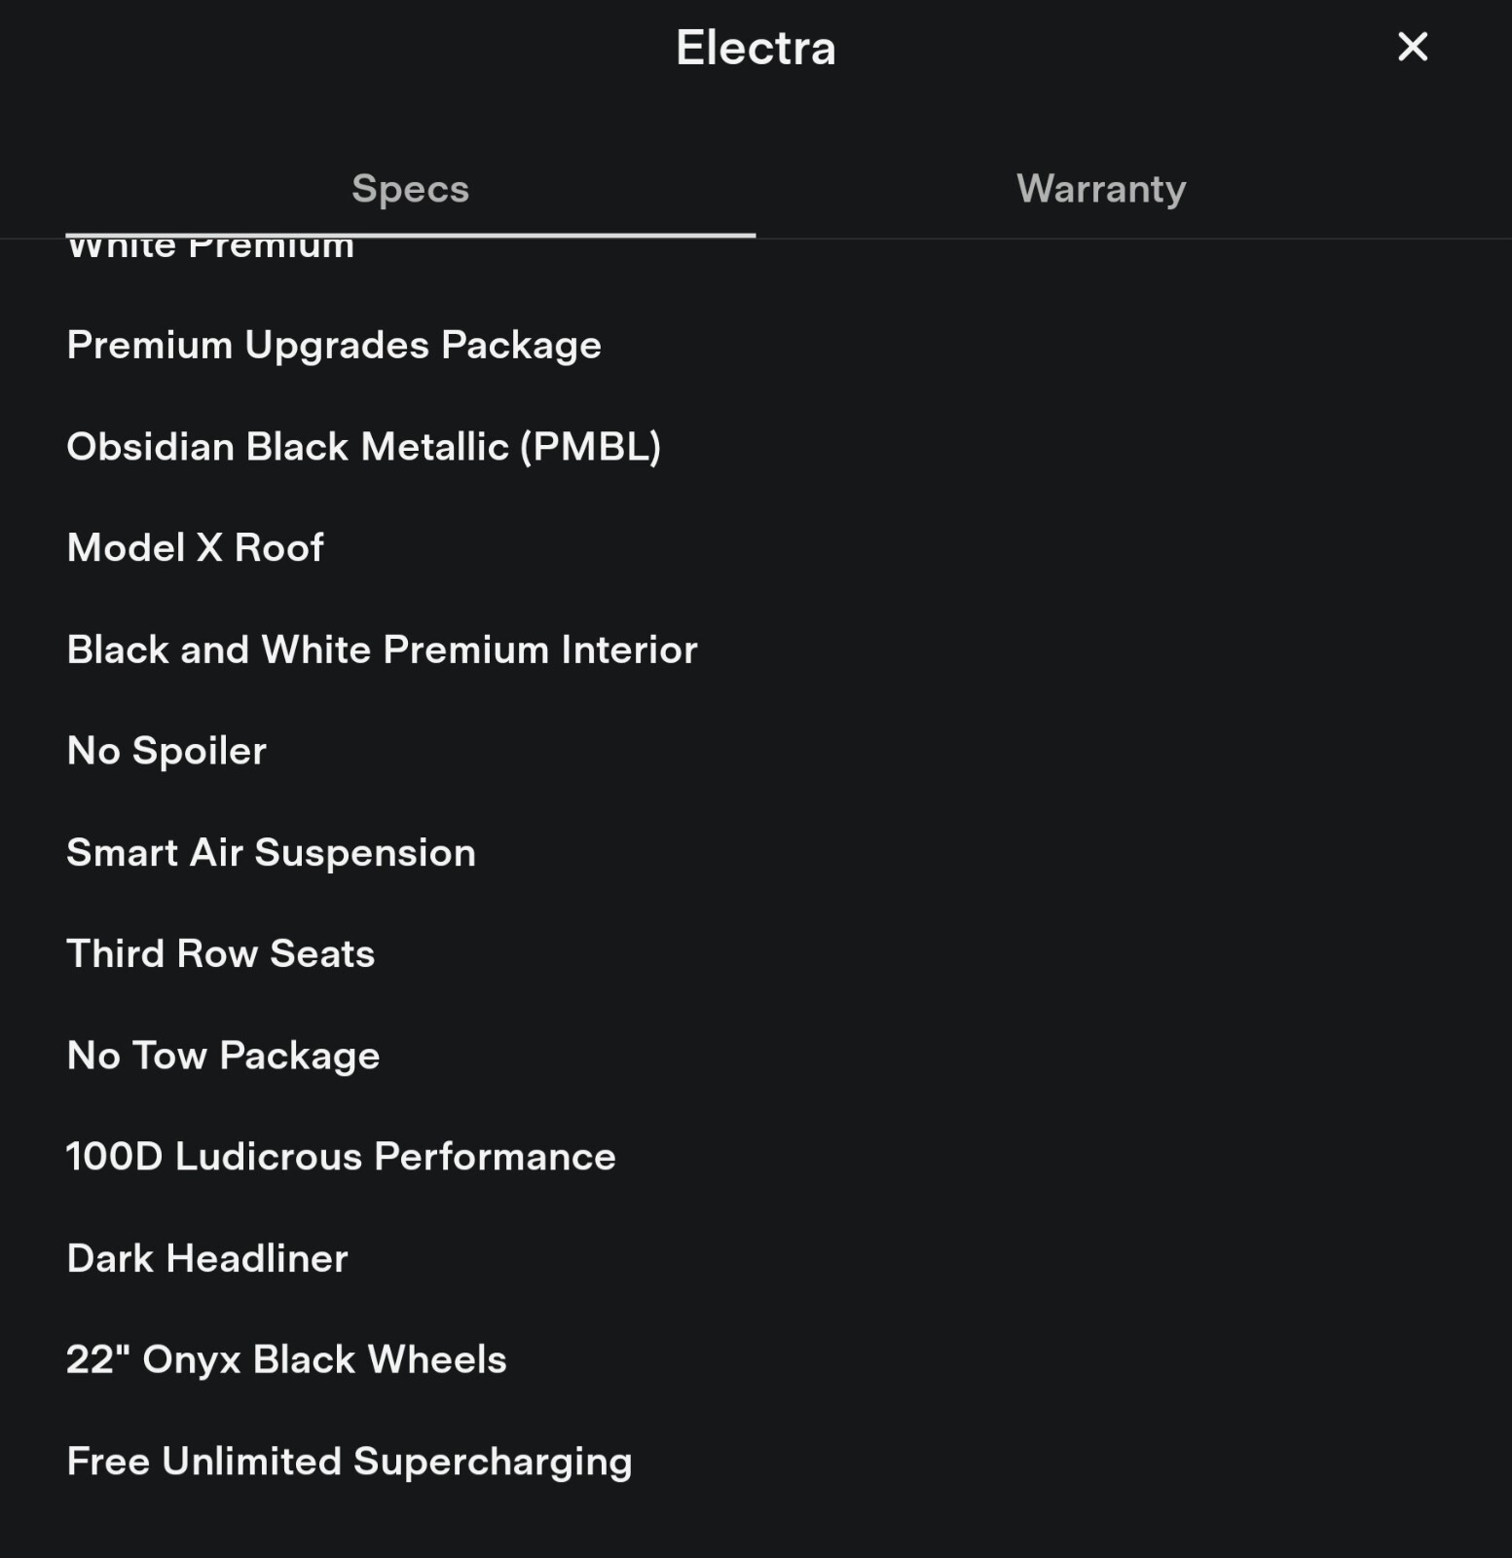The height and width of the screenshot is (1558, 1512).
Task: Select the Specs tab
Action: (x=410, y=188)
